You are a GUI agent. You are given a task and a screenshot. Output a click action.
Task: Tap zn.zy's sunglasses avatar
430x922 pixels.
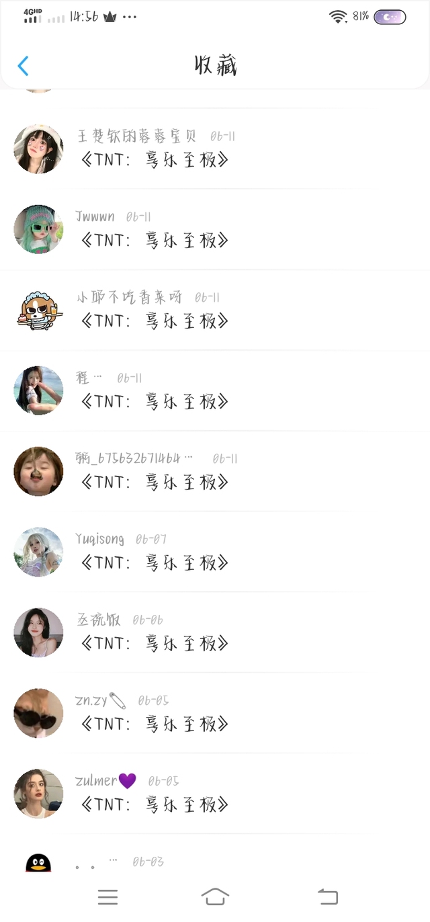(38, 713)
